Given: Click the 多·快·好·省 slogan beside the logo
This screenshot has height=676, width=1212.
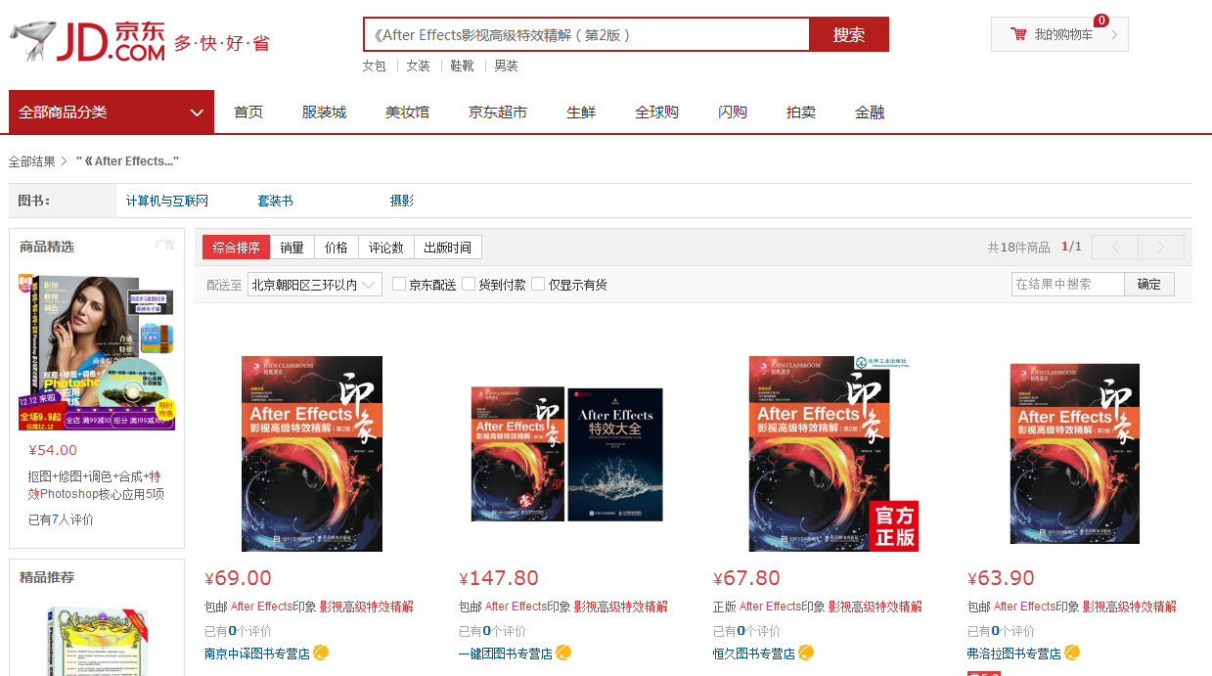Looking at the screenshot, I should pos(221,43).
